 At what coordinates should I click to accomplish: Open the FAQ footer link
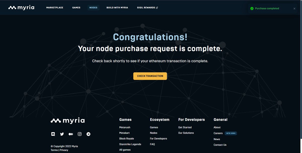point(152,144)
